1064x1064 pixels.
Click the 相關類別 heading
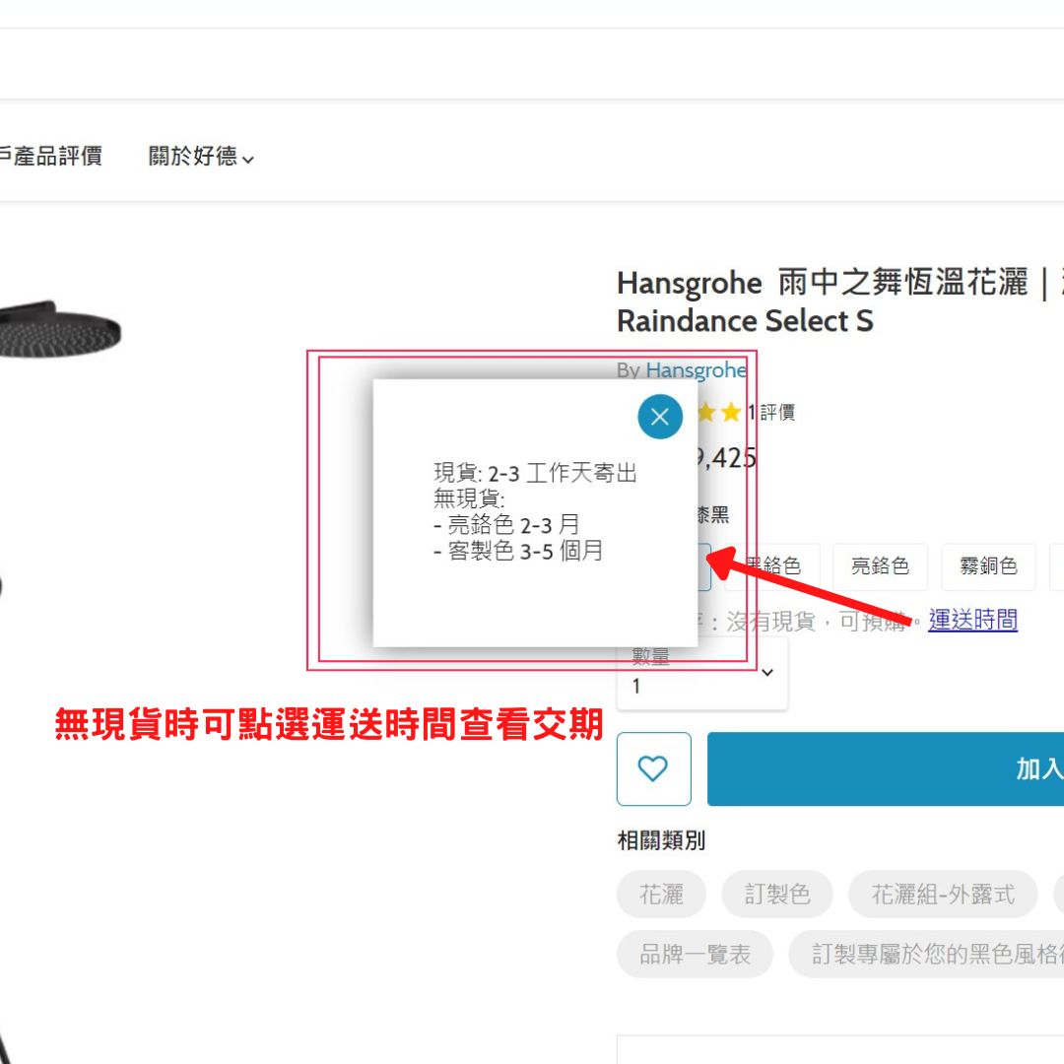tap(661, 840)
